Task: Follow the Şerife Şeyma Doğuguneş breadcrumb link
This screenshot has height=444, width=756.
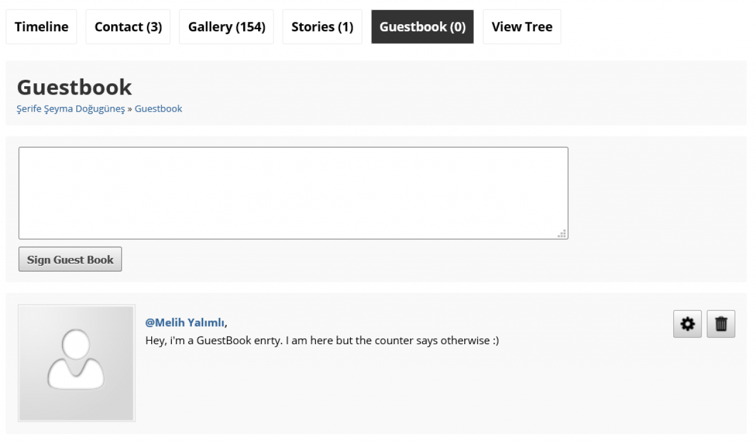Action: (x=71, y=109)
